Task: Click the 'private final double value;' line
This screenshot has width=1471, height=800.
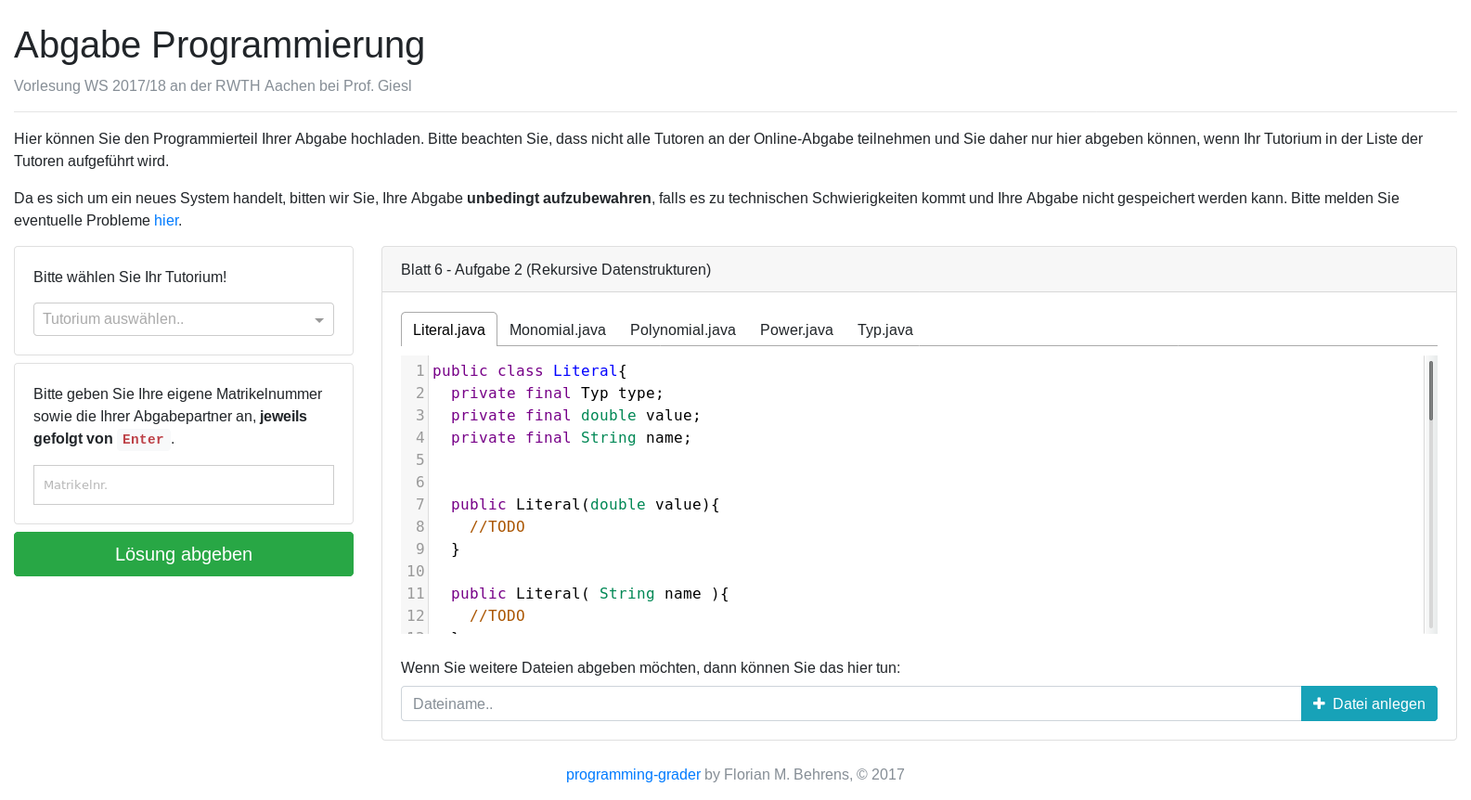Action: 576,415
